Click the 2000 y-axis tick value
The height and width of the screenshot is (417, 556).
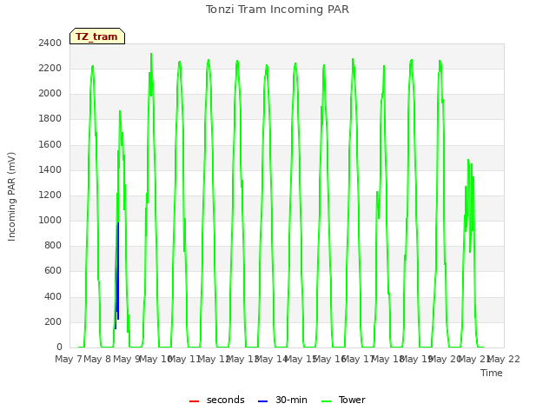point(50,93)
